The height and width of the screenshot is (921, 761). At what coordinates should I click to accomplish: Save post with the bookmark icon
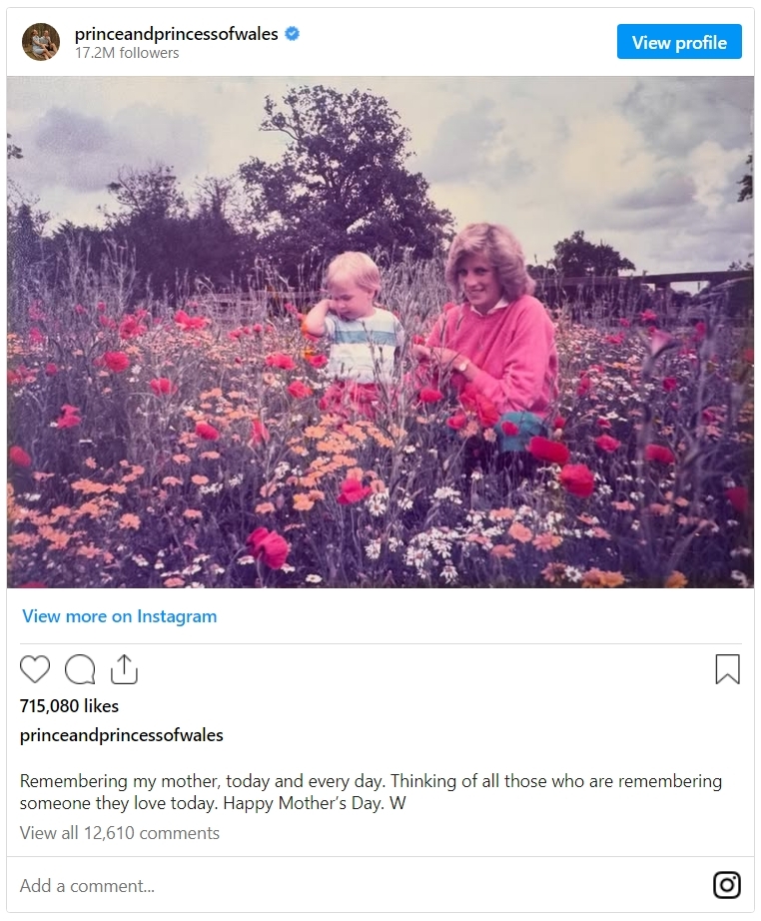coord(727,669)
